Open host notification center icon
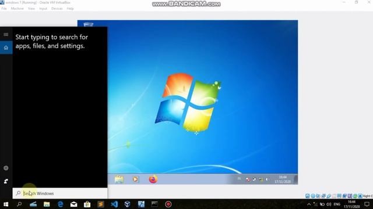373x209 pixels. pos(367,204)
